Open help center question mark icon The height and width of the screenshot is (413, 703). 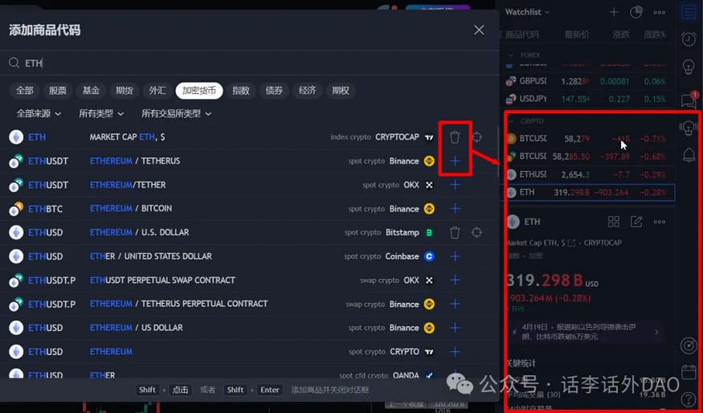[x=689, y=399]
